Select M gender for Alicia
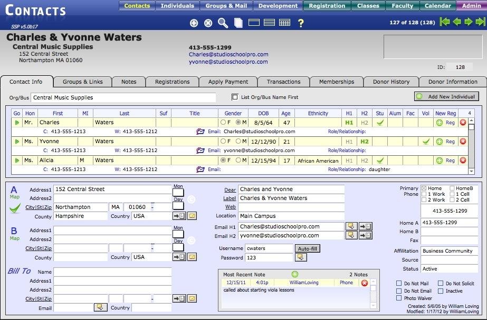The height and width of the screenshot is (320, 487). tap(238, 161)
